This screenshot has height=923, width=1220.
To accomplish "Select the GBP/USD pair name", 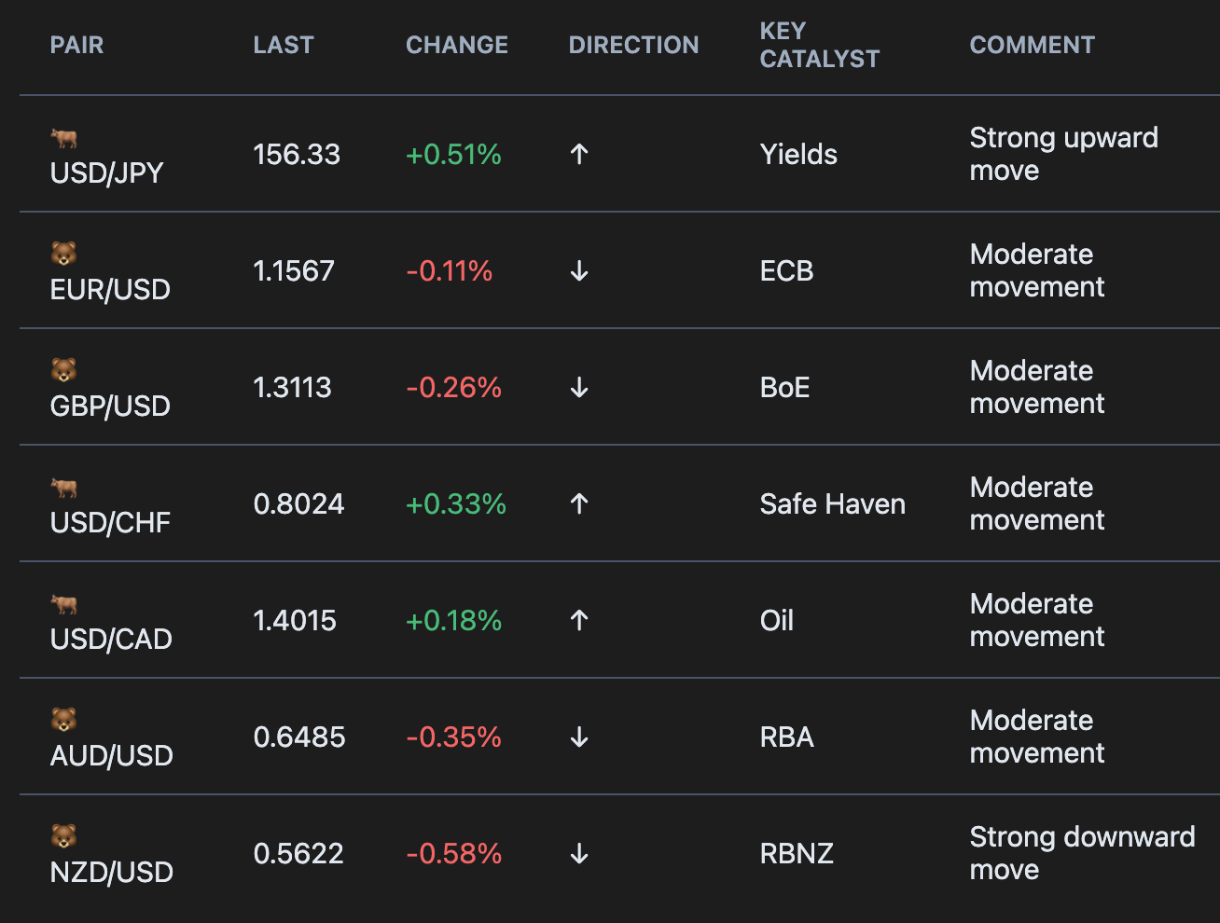I will click(x=110, y=406).
